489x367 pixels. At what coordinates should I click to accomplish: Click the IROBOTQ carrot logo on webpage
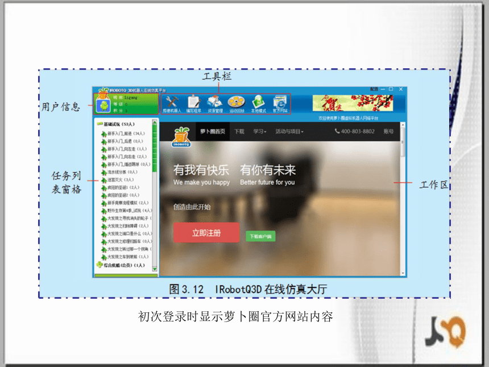click(x=181, y=137)
